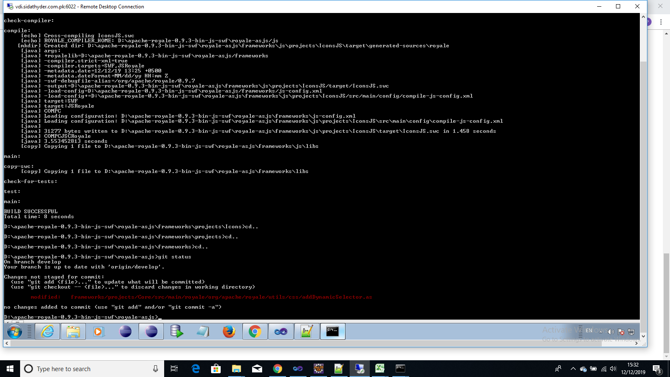Select Remote Desktop Connection on local taskbar
The width and height of the screenshot is (670, 377).
(360, 369)
